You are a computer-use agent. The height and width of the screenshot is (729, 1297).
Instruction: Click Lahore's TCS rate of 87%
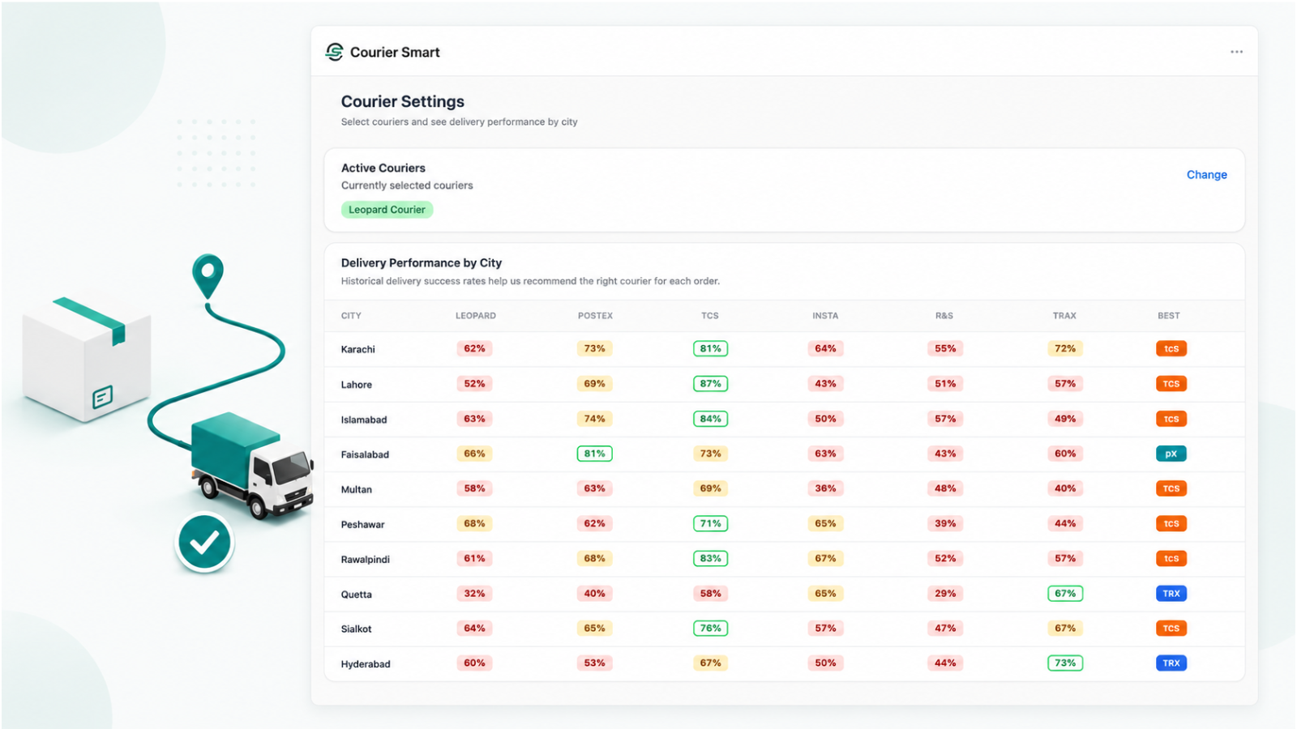710,384
